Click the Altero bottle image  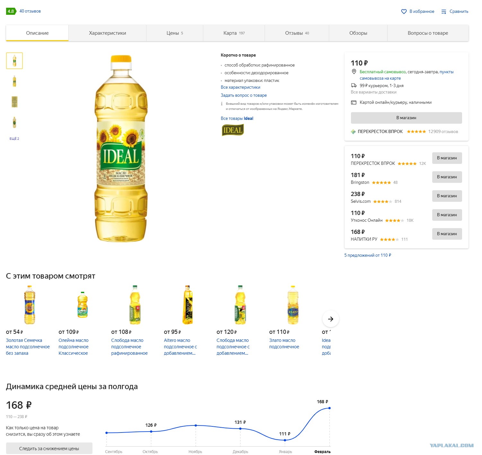[188, 305]
